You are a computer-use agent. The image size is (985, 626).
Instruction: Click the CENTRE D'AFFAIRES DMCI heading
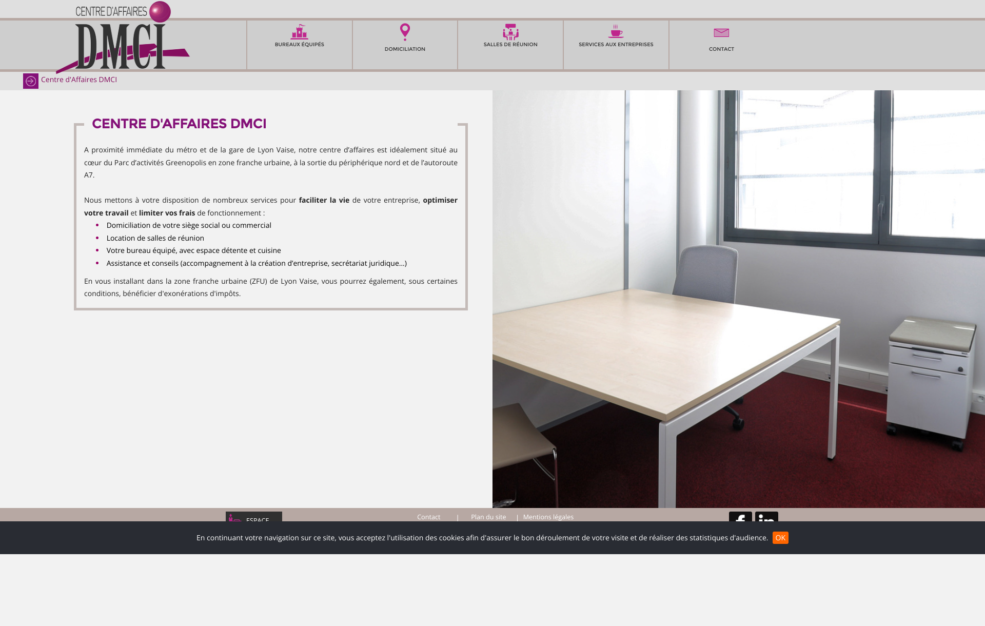(x=179, y=124)
